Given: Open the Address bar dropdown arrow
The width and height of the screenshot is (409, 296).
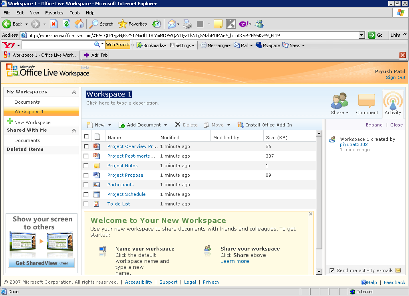Looking at the screenshot, I should 362,35.
